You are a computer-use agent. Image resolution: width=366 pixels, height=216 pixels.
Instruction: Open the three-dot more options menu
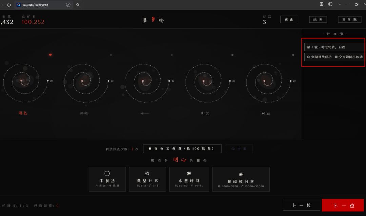click(339, 4)
